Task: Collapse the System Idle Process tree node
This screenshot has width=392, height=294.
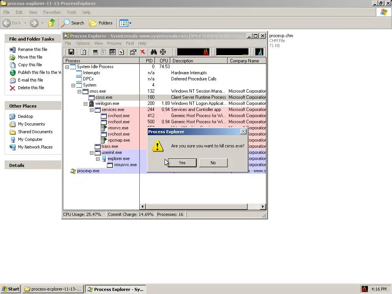Action: click(x=67, y=67)
